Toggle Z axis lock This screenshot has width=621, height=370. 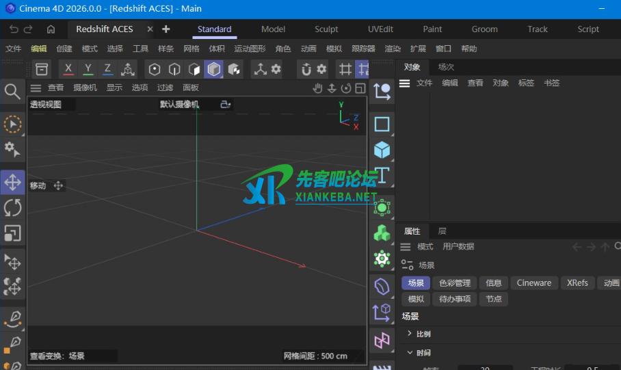(x=107, y=69)
